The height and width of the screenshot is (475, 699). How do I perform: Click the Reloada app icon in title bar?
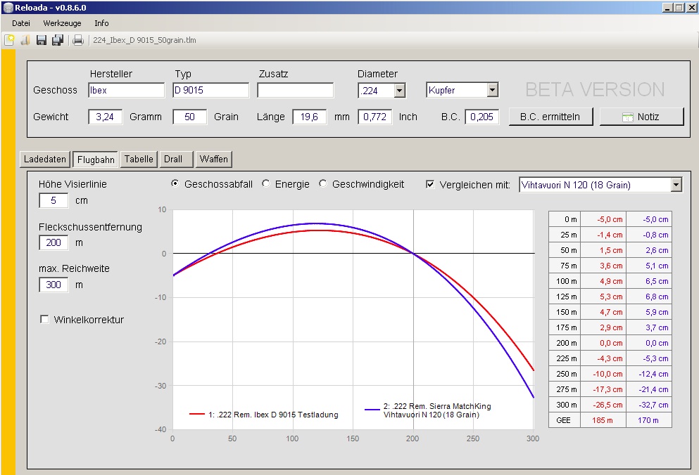point(8,7)
